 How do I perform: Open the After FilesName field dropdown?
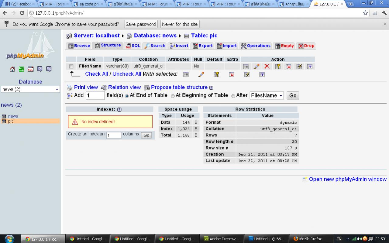(x=267, y=95)
